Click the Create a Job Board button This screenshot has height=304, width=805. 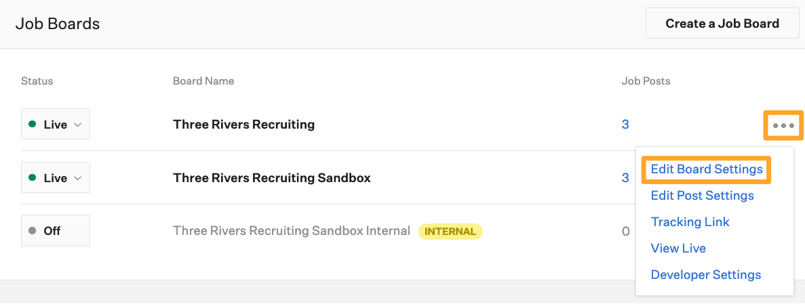[x=722, y=23]
